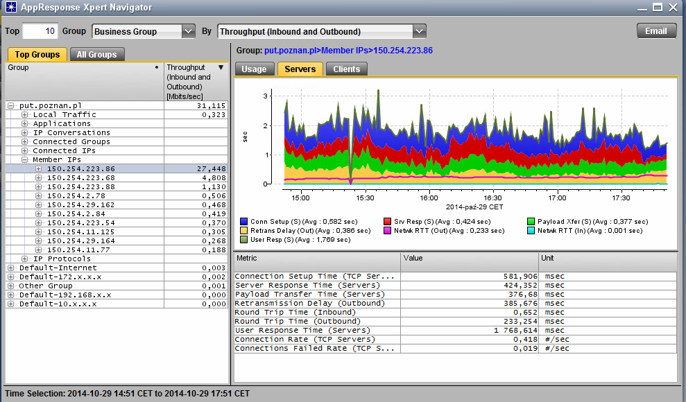
Task: Select the Payload Transfer Time (Servers) row
Action: 456,294
